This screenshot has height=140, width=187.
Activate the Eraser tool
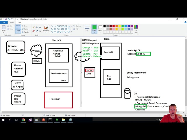pos(34,31)
